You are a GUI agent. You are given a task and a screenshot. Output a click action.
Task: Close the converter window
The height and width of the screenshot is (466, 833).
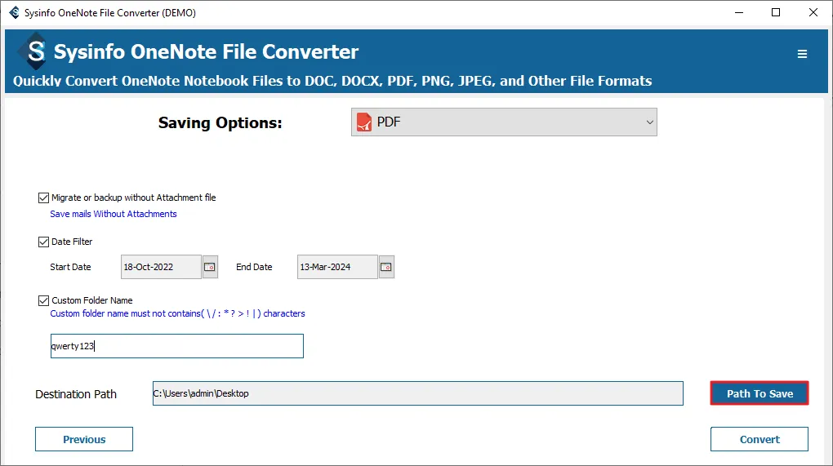point(813,12)
